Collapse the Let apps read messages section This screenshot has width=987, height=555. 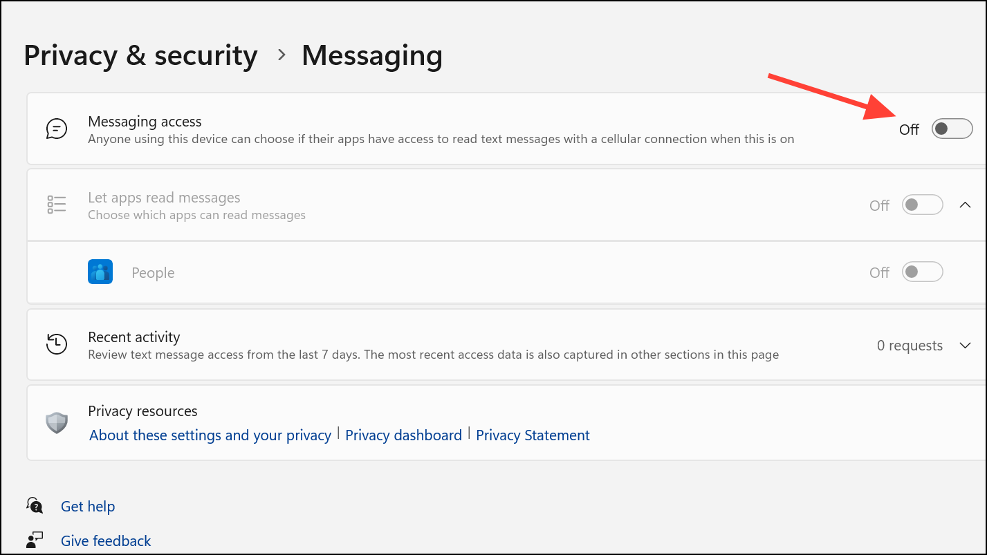(x=966, y=205)
